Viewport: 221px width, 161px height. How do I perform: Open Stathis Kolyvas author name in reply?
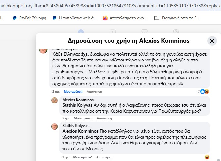tap(75, 126)
